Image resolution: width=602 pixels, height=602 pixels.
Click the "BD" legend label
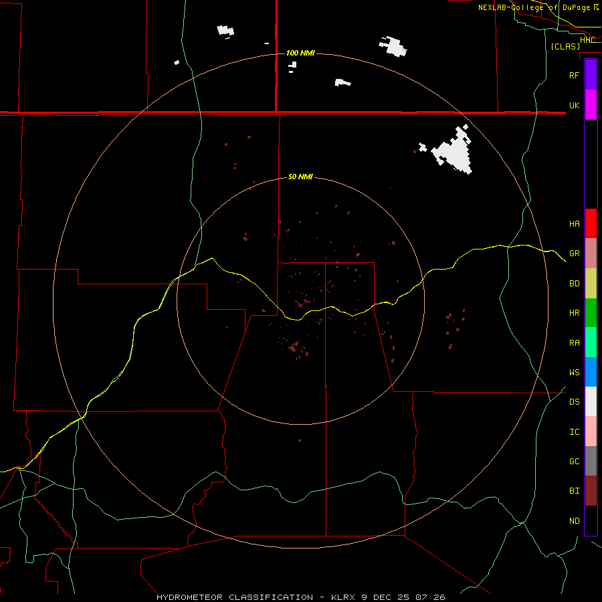(x=574, y=284)
